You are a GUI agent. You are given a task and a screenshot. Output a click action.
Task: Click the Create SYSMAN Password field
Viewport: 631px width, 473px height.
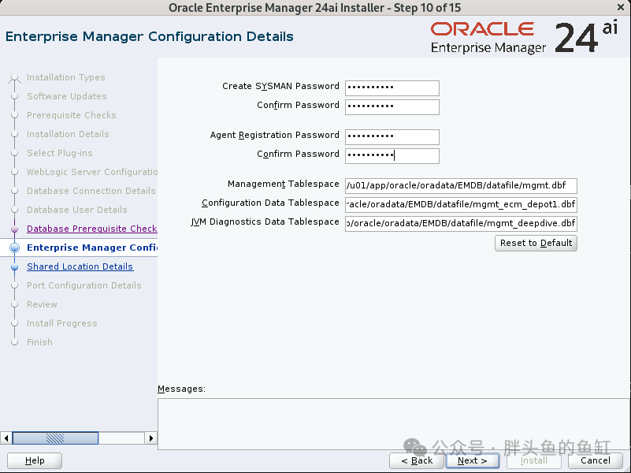click(x=392, y=88)
